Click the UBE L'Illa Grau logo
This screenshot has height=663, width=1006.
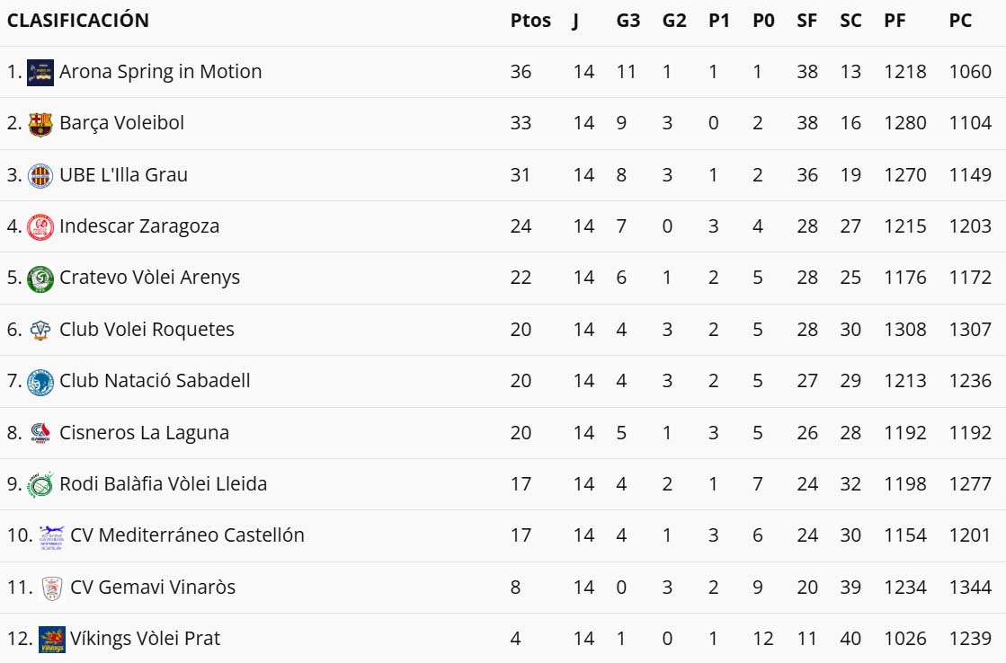pos(40,175)
